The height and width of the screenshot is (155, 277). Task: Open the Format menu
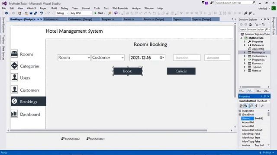[86, 8]
